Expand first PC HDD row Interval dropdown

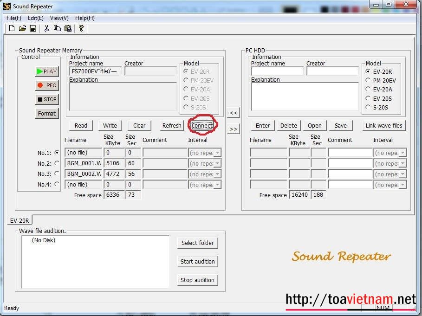[x=403, y=153]
